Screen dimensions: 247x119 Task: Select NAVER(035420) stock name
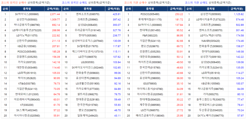pyautogui.click(x=211, y=41)
